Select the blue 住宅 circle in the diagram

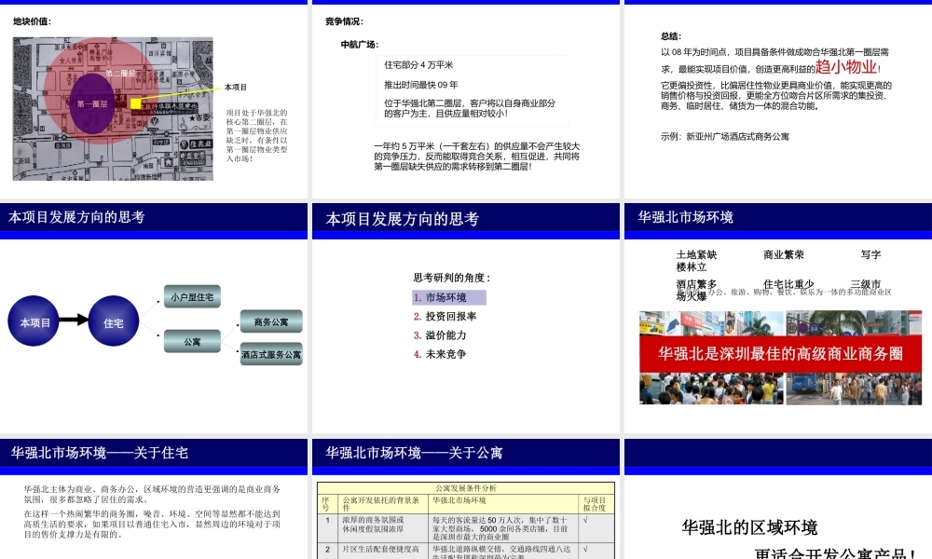click(114, 320)
